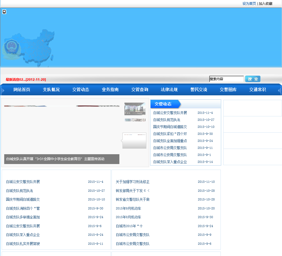Image resolution: width=282 pixels, height=256 pixels.
Task: Open 白城支队深入重点企业 dated 2015-8-14
Action: click(x=170, y=162)
